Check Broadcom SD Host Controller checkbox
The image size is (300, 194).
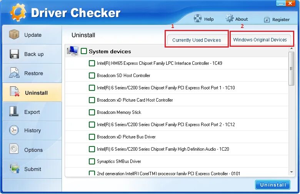click(x=92, y=76)
